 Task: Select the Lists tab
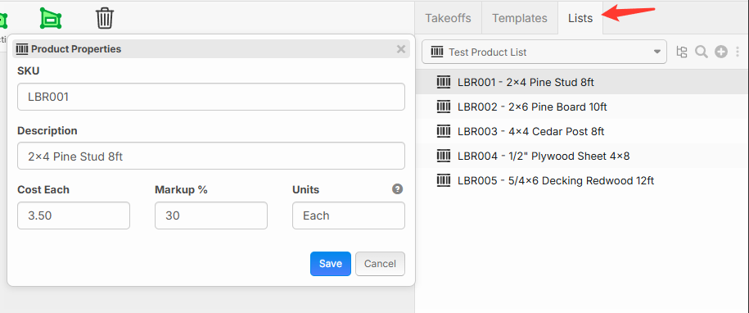pos(580,18)
